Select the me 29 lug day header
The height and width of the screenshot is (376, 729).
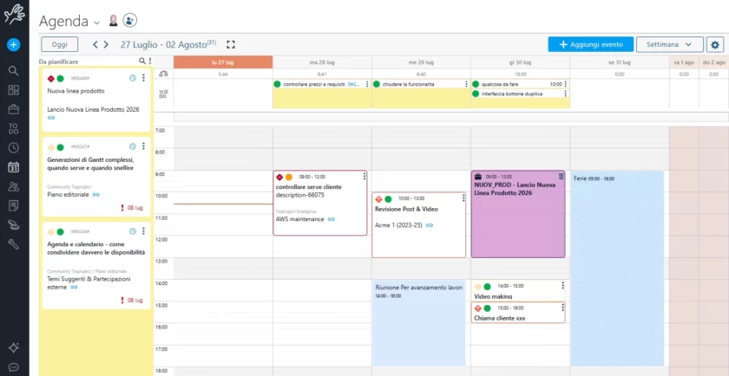tap(421, 62)
